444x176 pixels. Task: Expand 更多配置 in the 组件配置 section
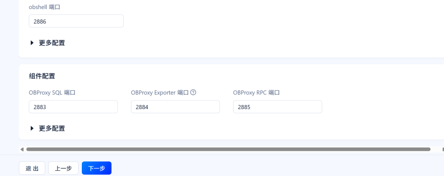tap(52, 128)
